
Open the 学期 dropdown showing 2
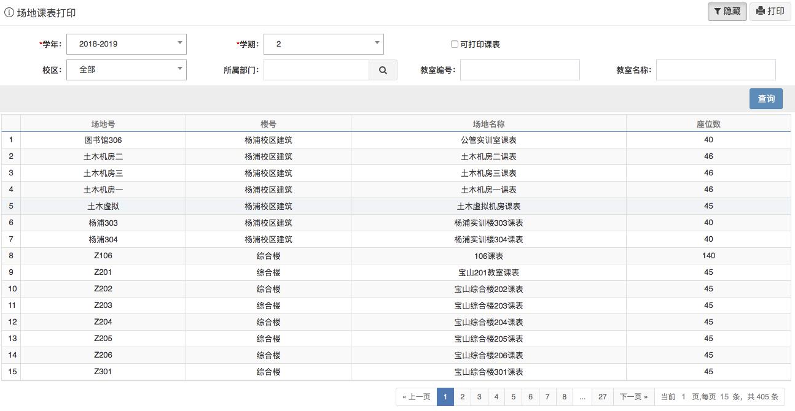(324, 44)
